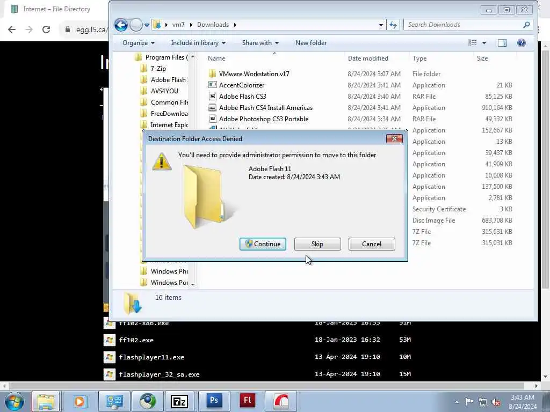
Task: Open 7-Zip from the taskbar
Action: [179, 401]
